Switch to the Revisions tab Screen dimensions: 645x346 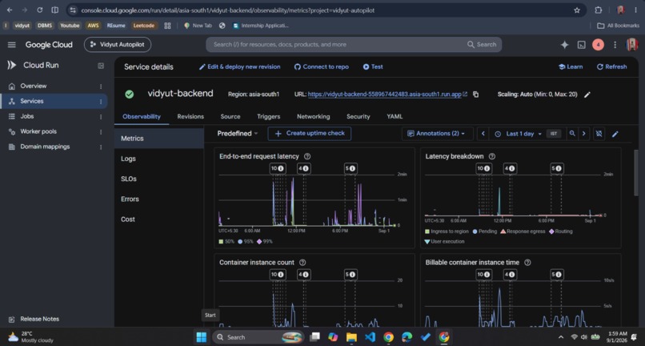(190, 117)
